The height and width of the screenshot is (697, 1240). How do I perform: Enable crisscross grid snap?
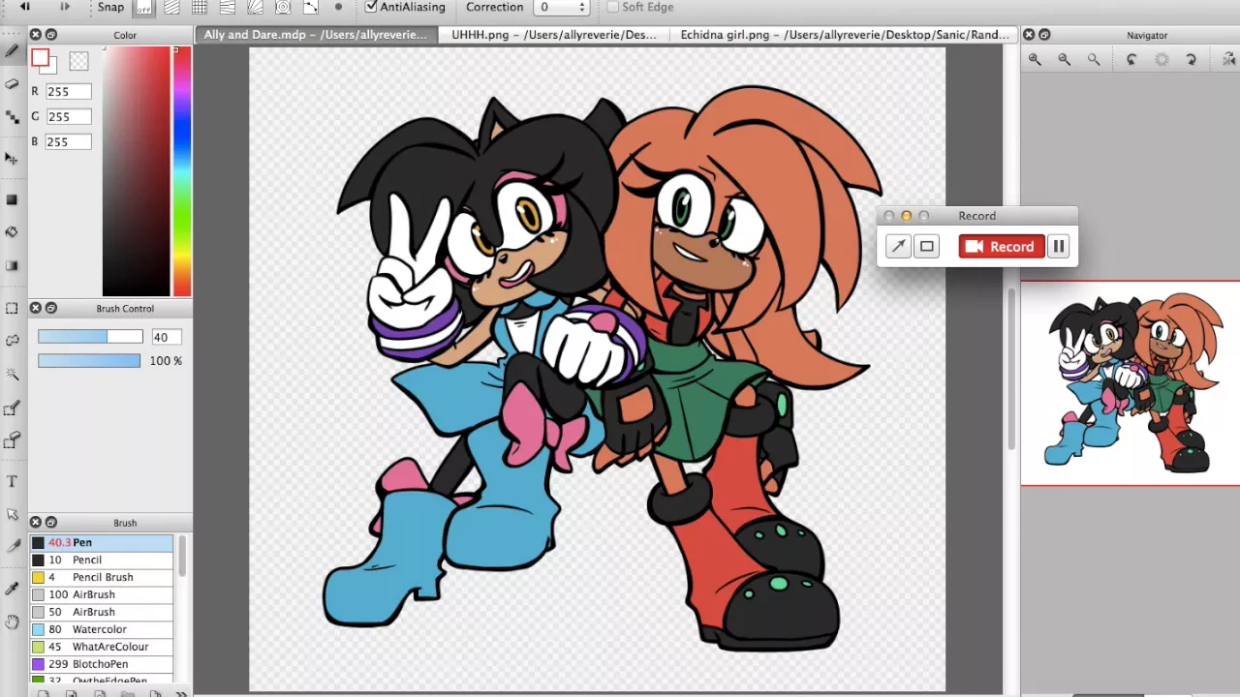(200, 8)
